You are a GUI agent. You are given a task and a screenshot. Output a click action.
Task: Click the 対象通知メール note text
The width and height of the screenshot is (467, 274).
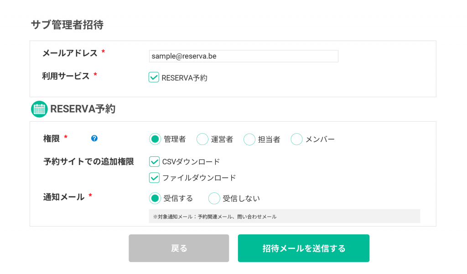(214, 217)
